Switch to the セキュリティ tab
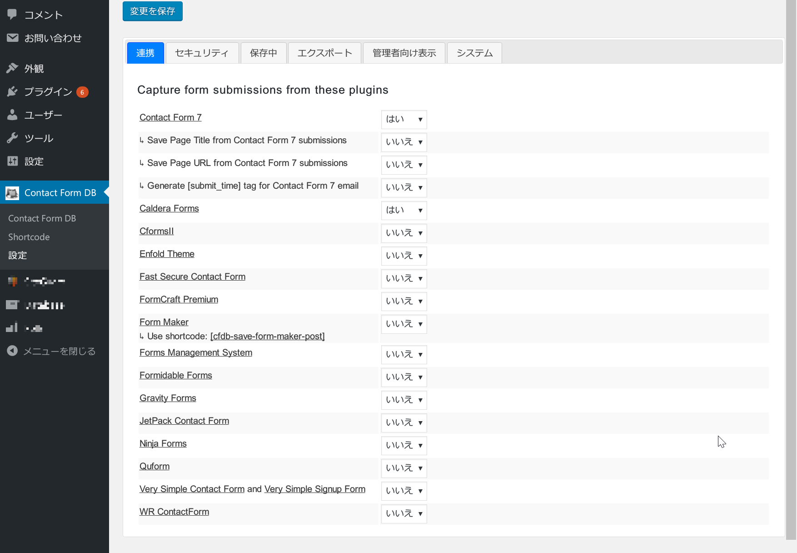Viewport: 797px width, 553px height. pos(202,53)
